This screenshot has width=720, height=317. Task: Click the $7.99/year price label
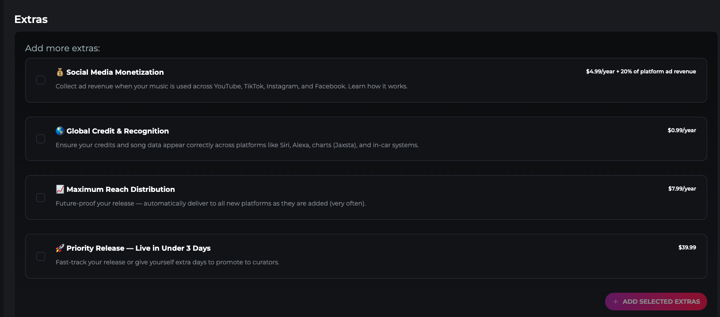pyautogui.click(x=682, y=189)
